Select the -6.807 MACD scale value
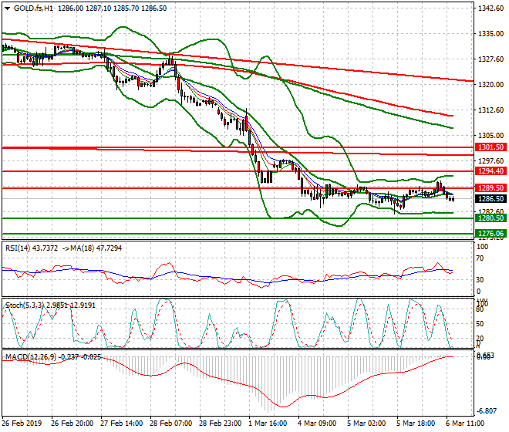This screenshot has height=432, width=509. [x=487, y=411]
